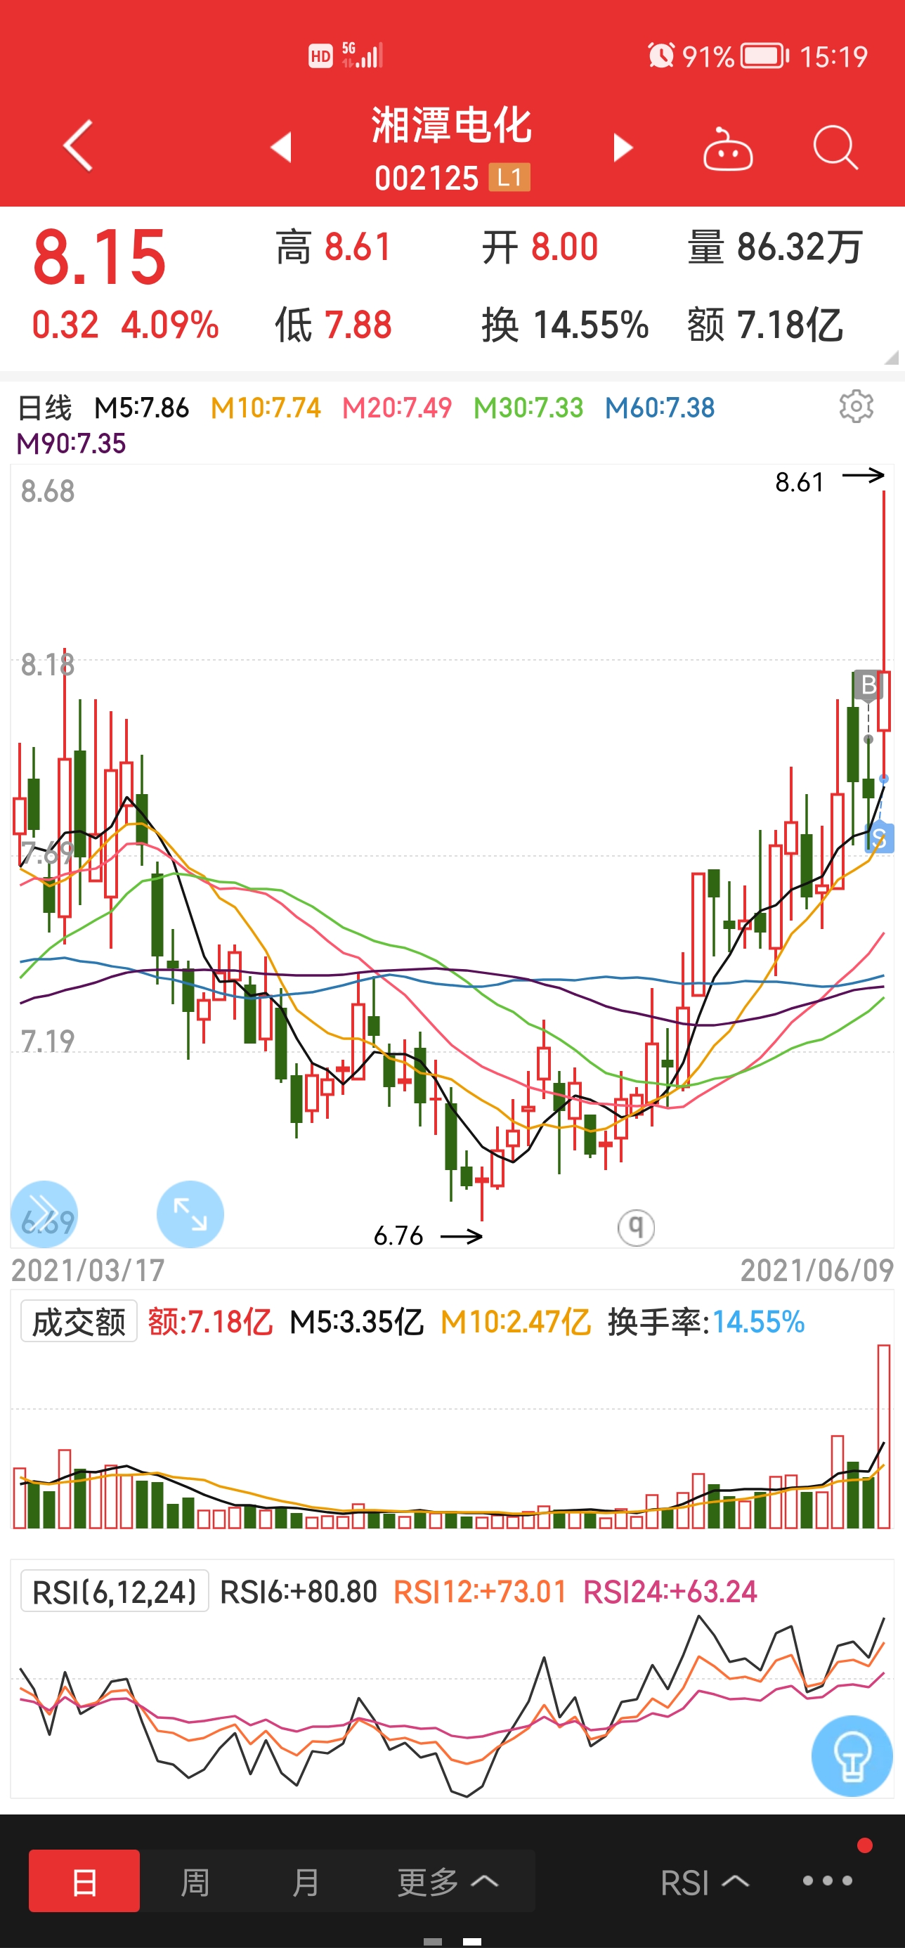Tap the start date 2021/03/17
905x1948 pixels.
pyautogui.click(x=88, y=1271)
